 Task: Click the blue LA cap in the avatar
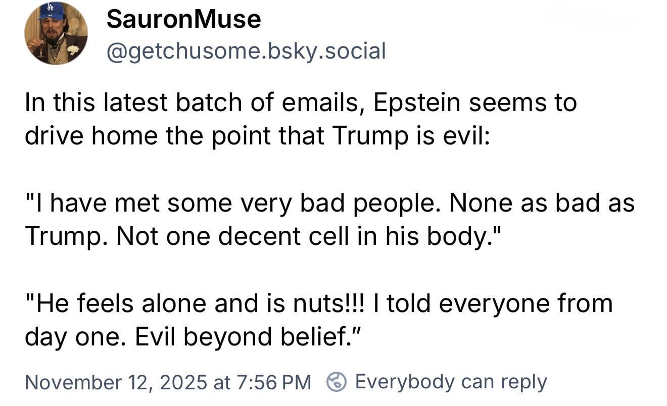[52, 11]
